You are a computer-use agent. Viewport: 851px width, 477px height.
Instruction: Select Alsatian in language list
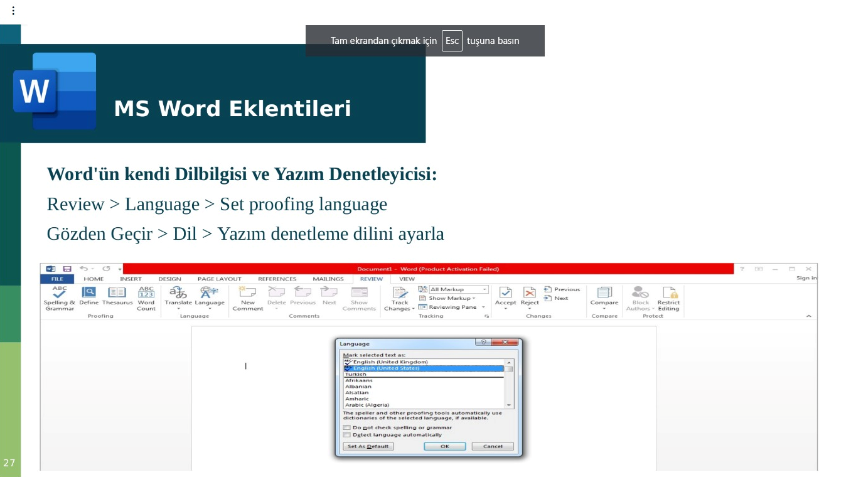pyautogui.click(x=424, y=393)
